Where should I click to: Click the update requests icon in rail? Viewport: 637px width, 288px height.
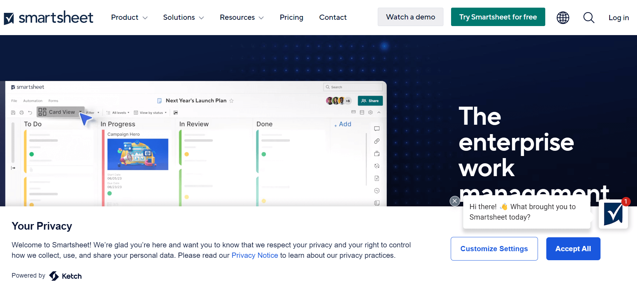[377, 166]
